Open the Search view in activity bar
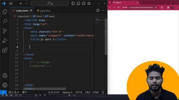The width and height of the screenshot is (179, 100). tap(5, 21)
